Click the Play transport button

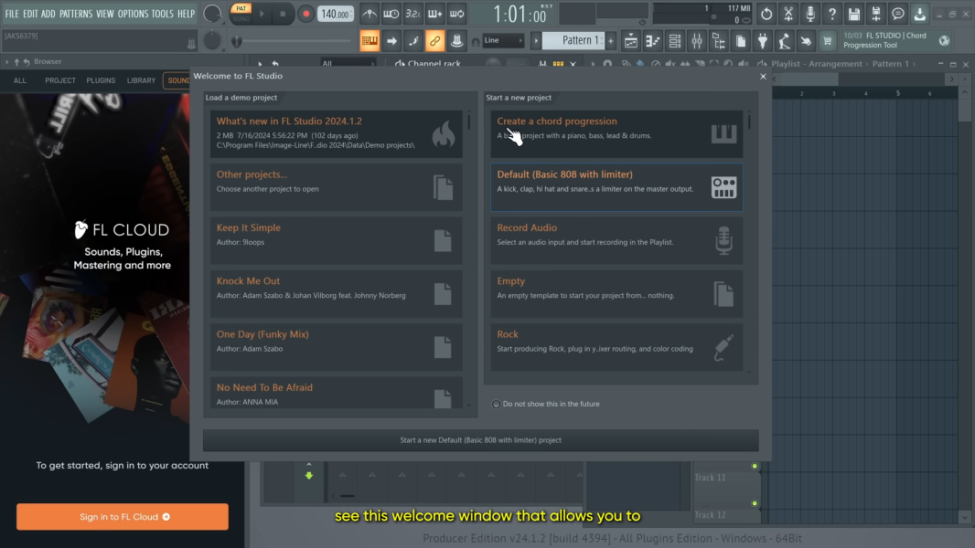point(262,14)
